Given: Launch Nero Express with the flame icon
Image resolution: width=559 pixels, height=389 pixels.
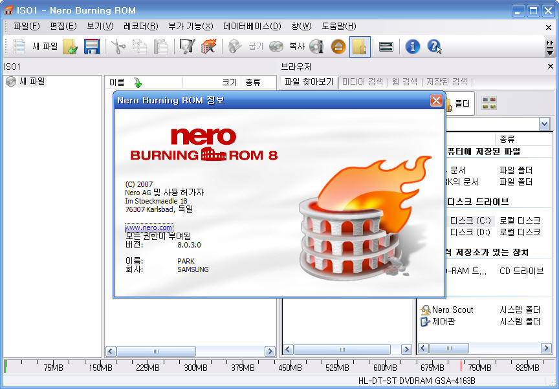Looking at the screenshot, I should pos(208,47).
